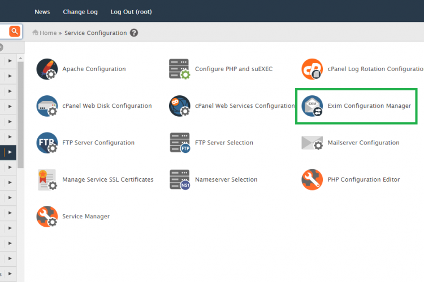The height and width of the screenshot is (282, 424).
Task: Open Nameserver Selection link
Action: 226,179
